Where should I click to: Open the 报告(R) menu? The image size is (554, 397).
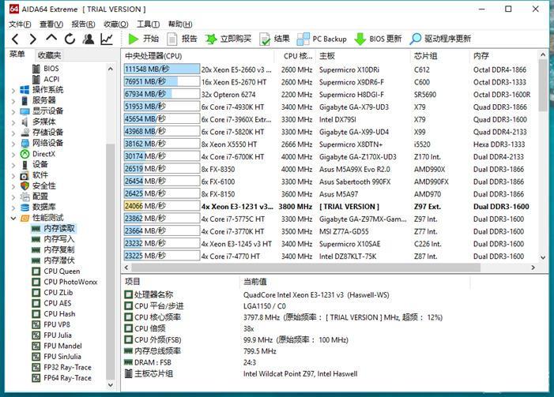click(x=83, y=24)
